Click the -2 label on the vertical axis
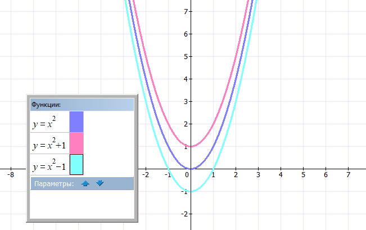Screen dimensions: 366x230 pos(183,214)
